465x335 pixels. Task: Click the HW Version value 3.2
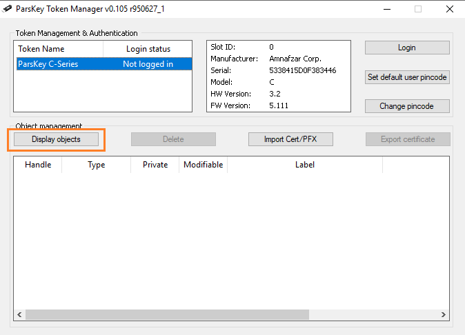pyautogui.click(x=275, y=94)
